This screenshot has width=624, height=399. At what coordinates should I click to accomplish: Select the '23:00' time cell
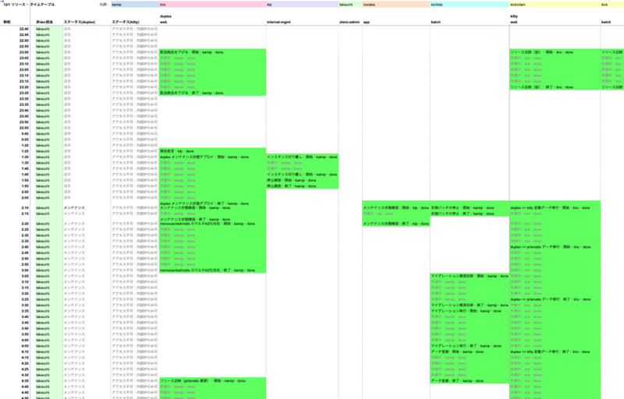pyautogui.click(x=24, y=52)
